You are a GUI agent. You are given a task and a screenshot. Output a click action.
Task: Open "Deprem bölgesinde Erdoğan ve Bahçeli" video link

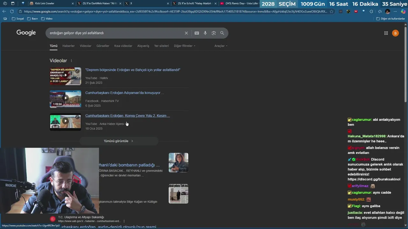click(133, 70)
